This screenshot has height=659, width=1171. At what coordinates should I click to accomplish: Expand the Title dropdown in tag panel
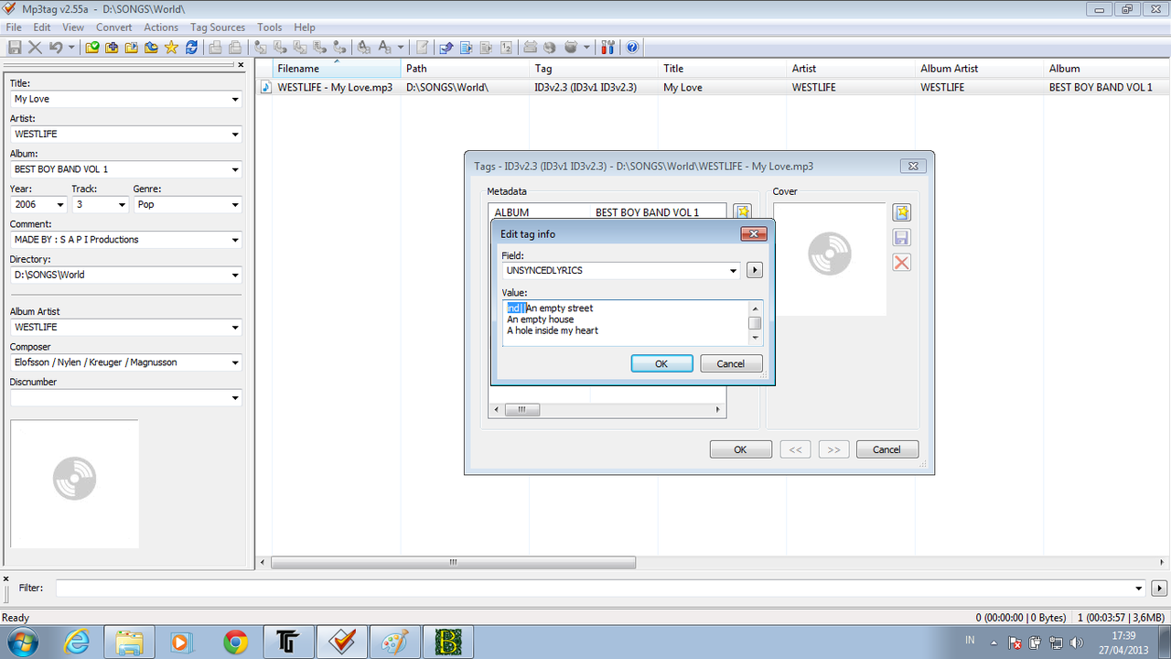[x=235, y=99]
